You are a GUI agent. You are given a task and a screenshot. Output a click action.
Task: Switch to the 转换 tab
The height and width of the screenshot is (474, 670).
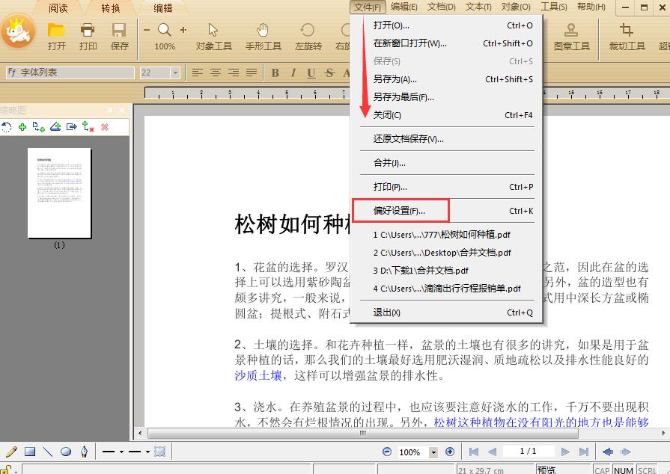tap(111, 8)
